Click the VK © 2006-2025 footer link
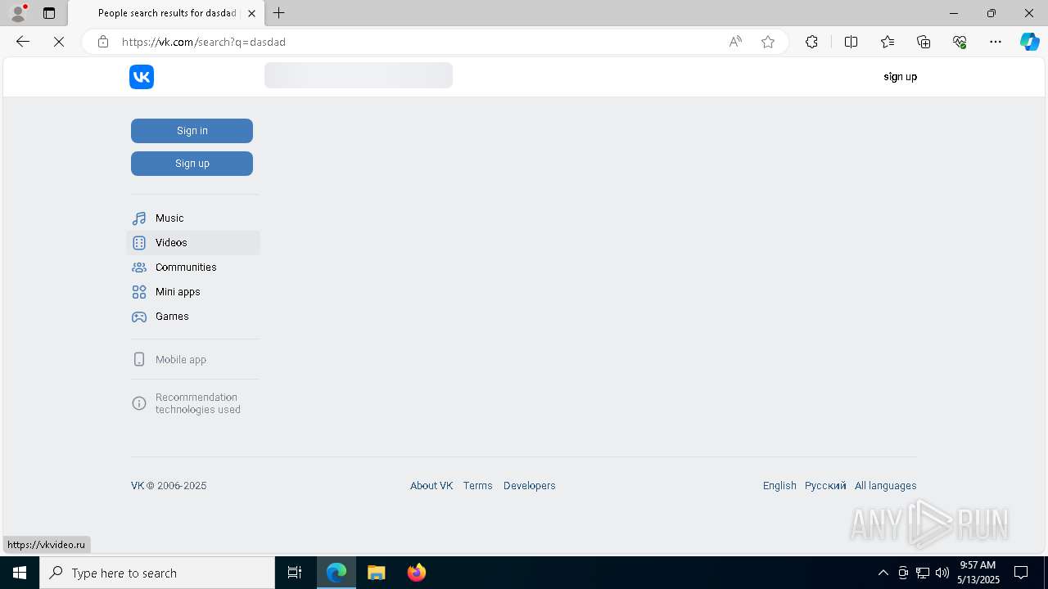1048x589 pixels. point(169,486)
